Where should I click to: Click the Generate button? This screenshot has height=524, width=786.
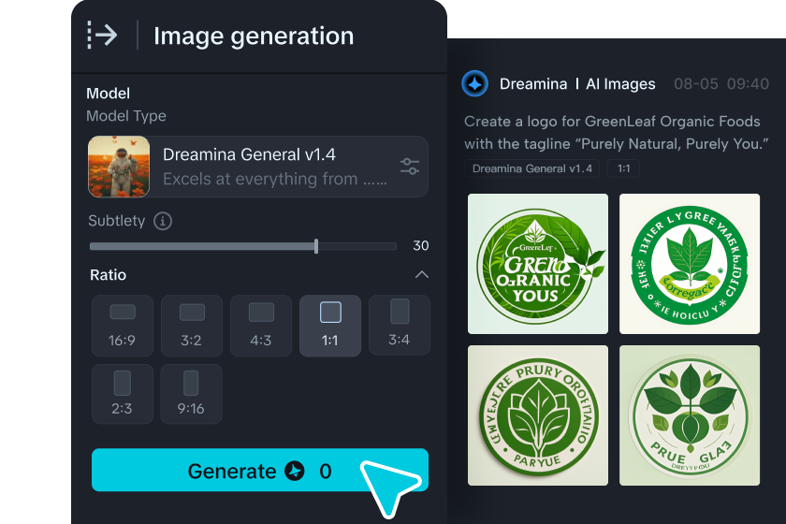pos(260,470)
